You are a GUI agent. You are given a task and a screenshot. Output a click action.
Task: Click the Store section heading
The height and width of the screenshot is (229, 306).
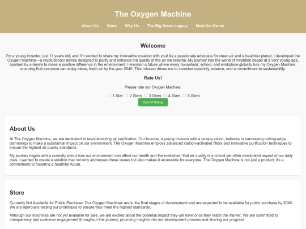coord(17,193)
